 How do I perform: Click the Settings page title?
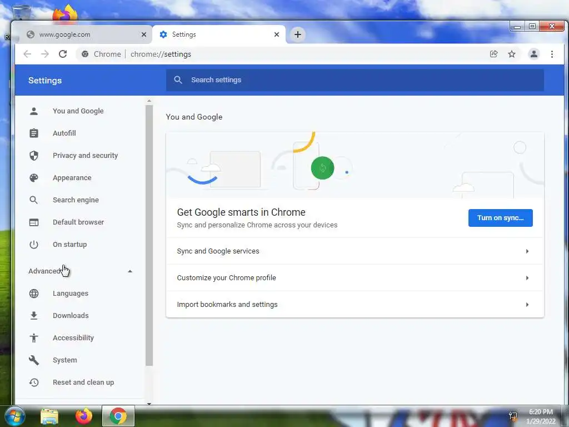coord(45,81)
